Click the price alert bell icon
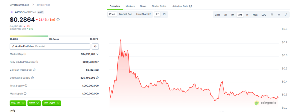This screenshot has width=302, height=112. 95,46
